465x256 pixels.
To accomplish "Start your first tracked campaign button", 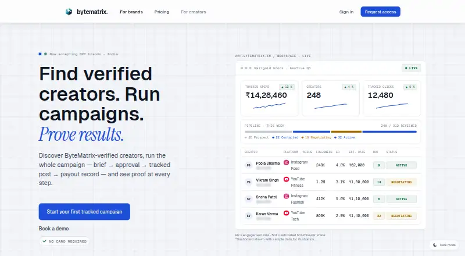I will 84,211.
